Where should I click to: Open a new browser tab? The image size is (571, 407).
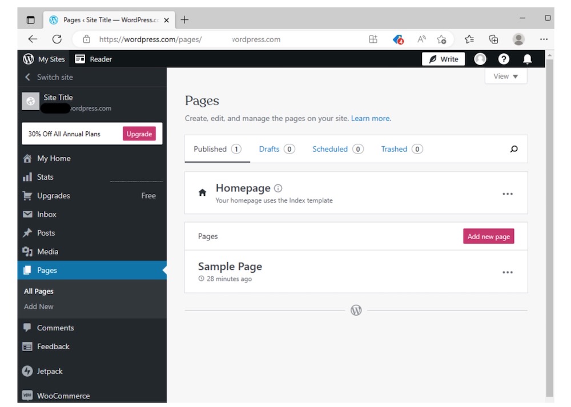point(184,19)
